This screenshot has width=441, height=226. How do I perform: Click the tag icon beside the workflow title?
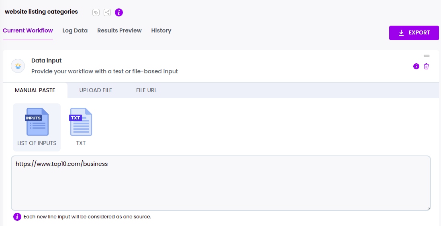(x=96, y=12)
